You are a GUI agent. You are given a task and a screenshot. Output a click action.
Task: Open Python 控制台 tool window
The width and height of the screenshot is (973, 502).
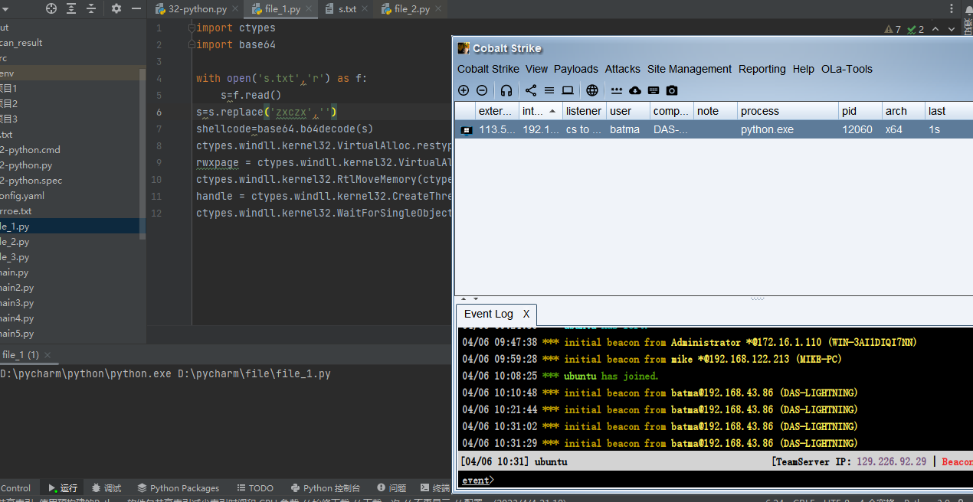pos(326,488)
